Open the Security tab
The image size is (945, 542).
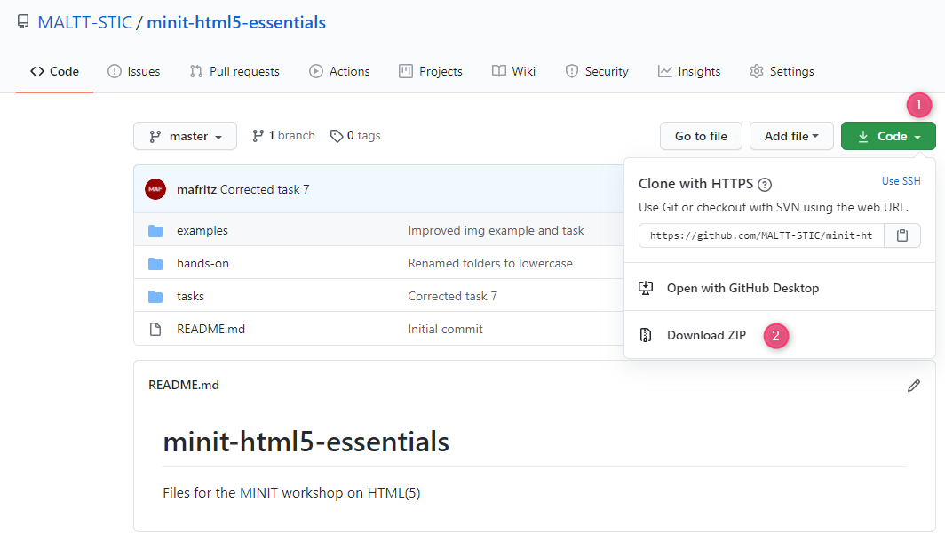pyautogui.click(x=597, y=71)
